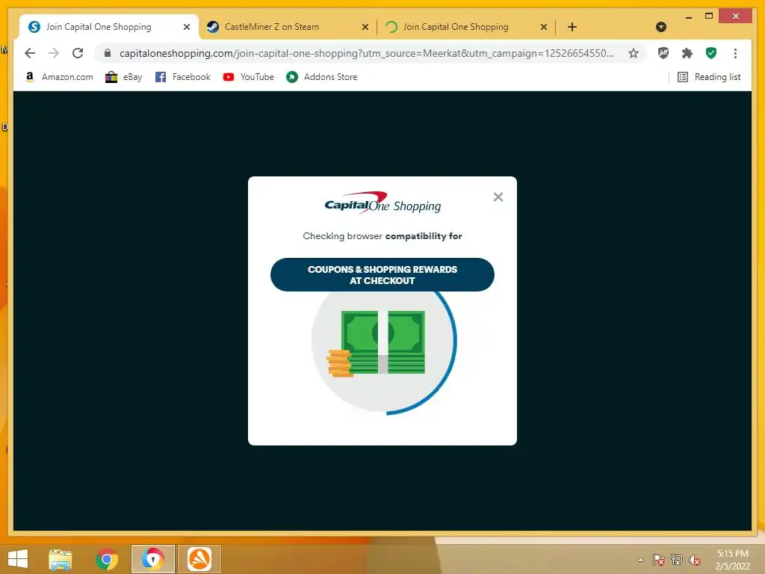Click the address bar URL
The width and height of the screenshot is (765, 574).
coord(366,53)
